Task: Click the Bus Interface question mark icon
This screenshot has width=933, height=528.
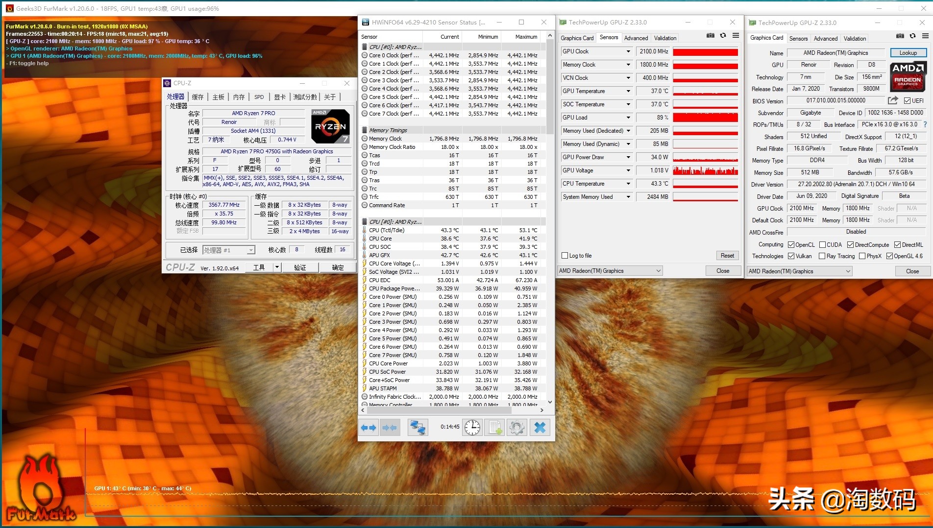Action: point(925,124)
